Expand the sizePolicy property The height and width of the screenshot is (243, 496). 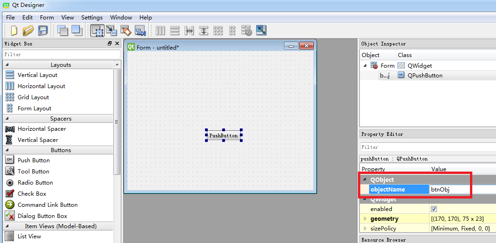(365, 229)
